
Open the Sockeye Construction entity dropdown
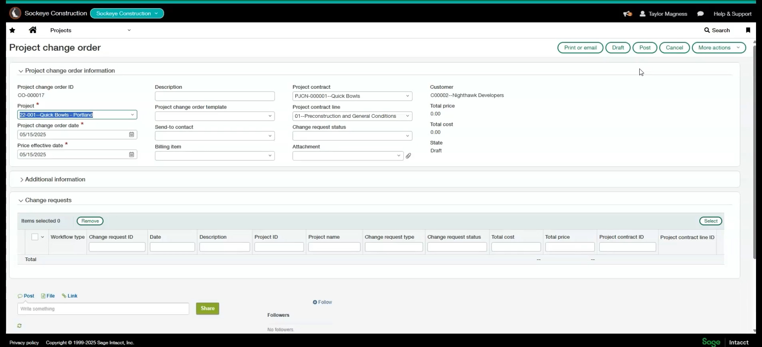(127, 14)
